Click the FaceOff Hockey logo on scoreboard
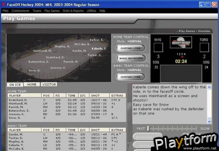The height and width of the screenshot is (151, 219). tap(181, 42)
